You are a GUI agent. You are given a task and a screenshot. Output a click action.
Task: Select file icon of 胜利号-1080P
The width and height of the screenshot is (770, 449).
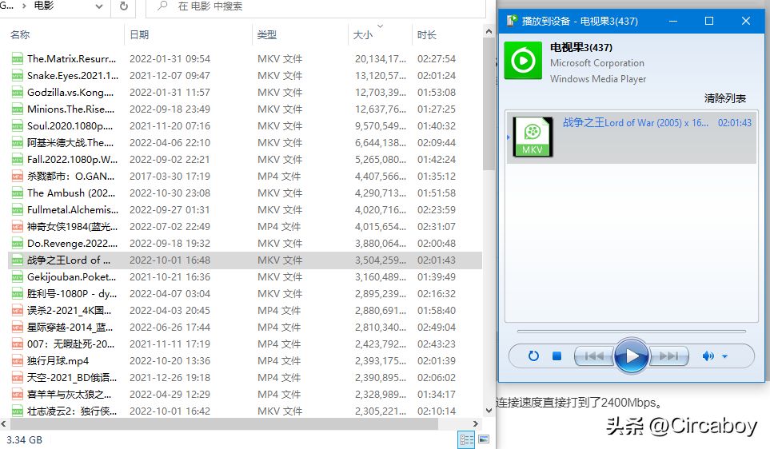17,293
